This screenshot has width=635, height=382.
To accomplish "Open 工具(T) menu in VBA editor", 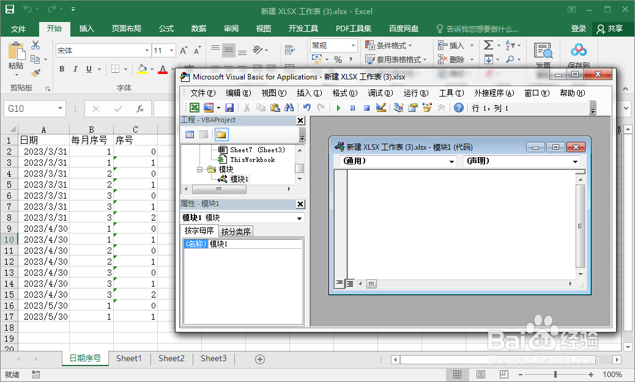I will point(451,93).
